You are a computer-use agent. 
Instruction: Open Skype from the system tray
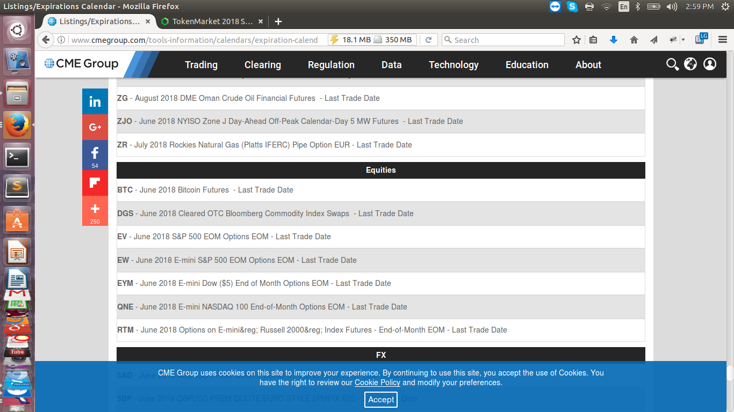tap(572, 6)
